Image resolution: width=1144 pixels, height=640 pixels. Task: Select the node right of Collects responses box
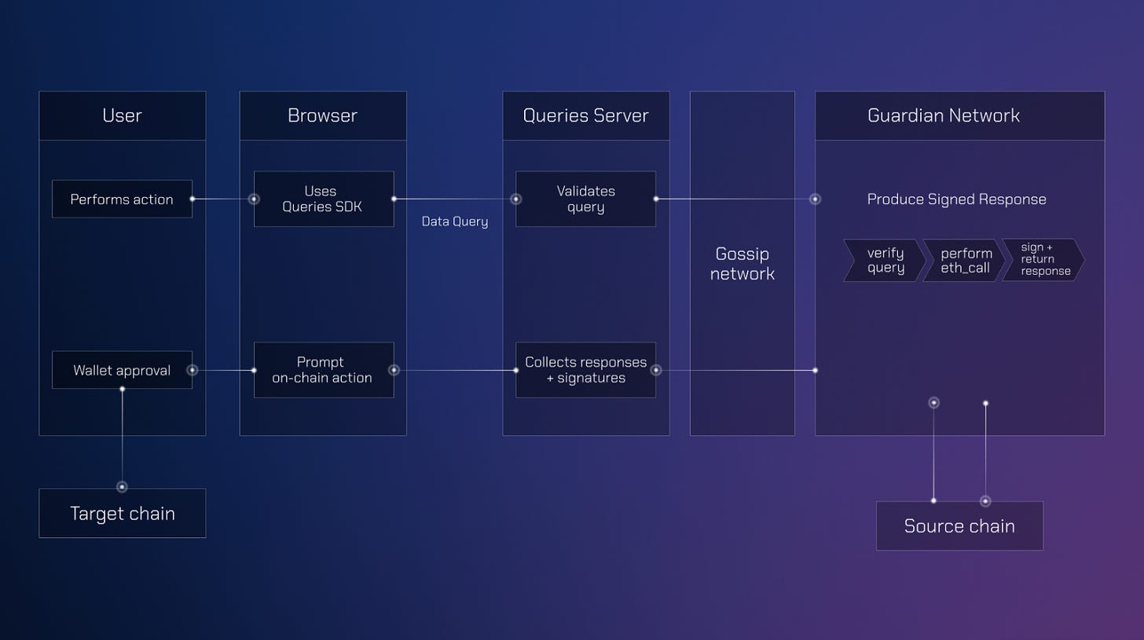coord(655,370)
